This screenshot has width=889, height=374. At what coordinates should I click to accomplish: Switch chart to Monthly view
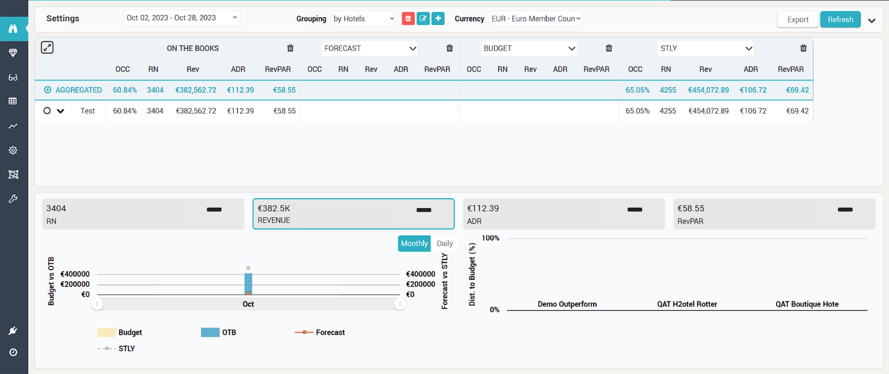tap(414, 243)
